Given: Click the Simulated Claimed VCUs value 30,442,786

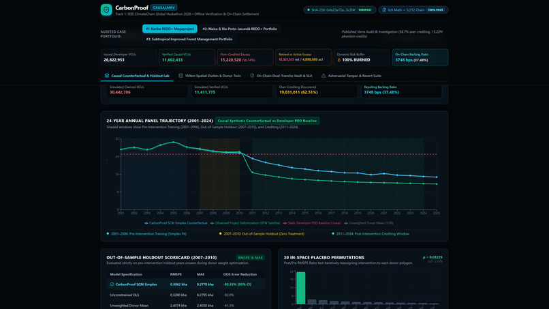Looking at the screenshot, I should 120,92.
